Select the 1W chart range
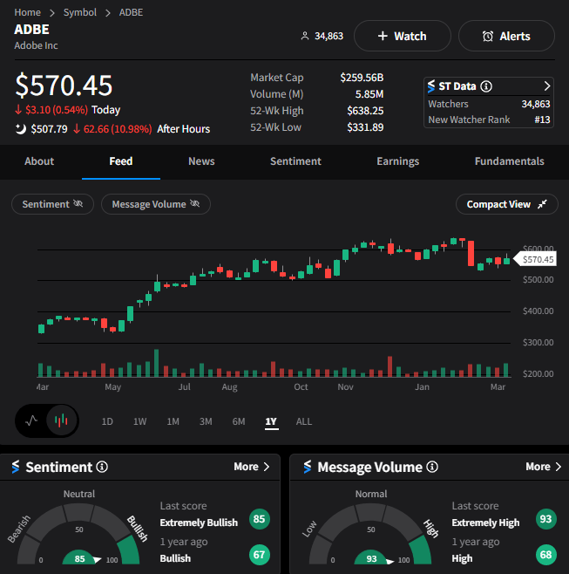Viewport: 569px width, 574px height. (x=139, y=421)
